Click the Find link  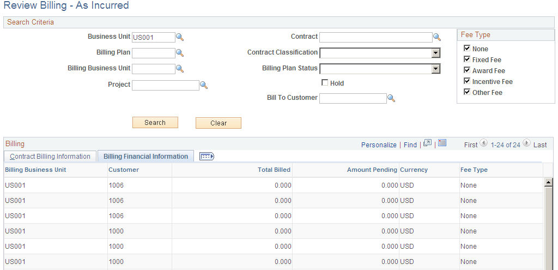click(410, 145)
